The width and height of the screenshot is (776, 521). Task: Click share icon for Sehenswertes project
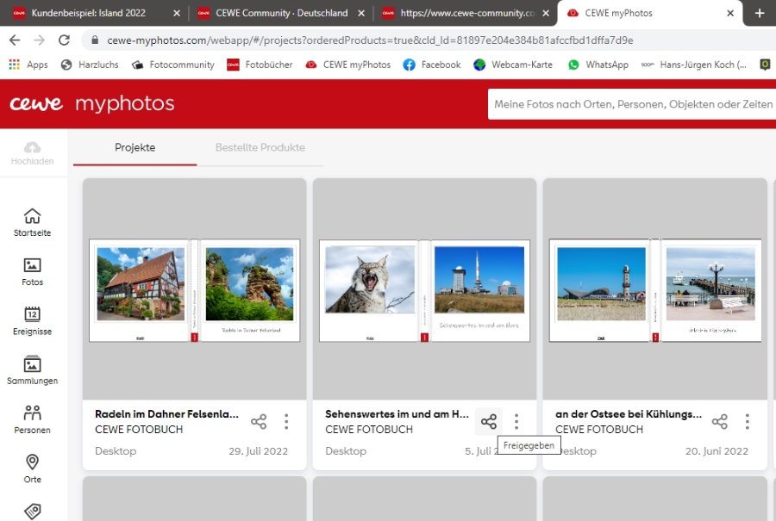pos(489,422)
